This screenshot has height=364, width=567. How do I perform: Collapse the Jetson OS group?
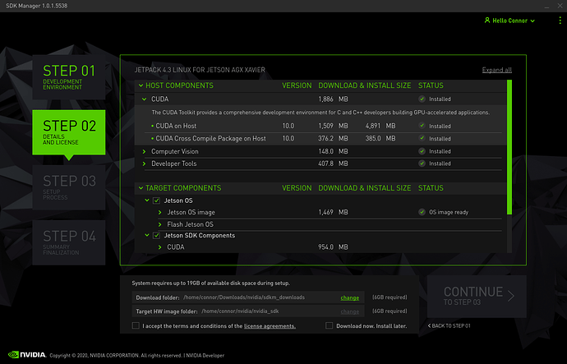point(147,200)
